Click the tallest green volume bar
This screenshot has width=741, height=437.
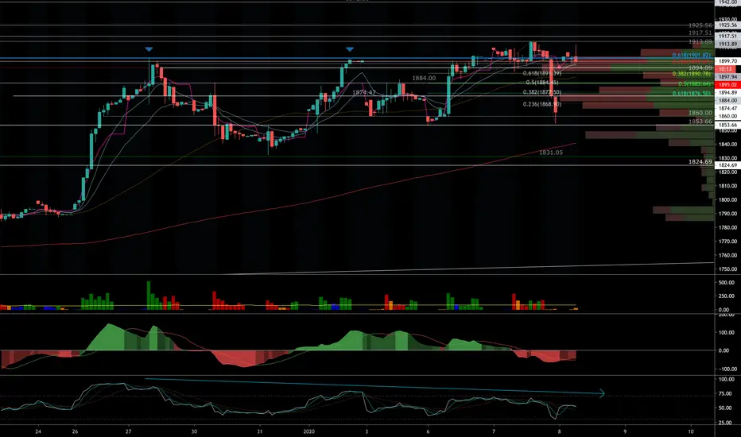149,296
